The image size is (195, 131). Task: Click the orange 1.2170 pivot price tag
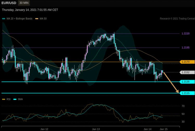pos(187,62)
